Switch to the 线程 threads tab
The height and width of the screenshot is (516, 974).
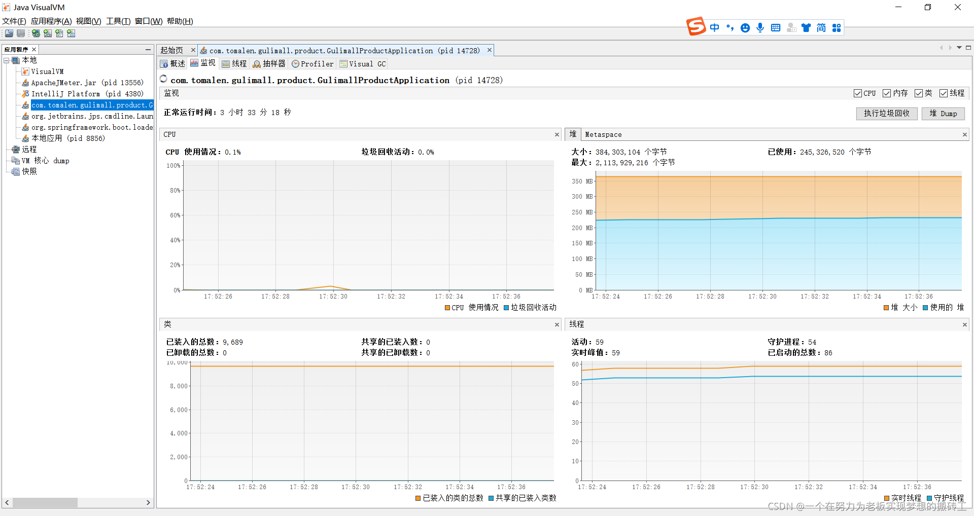[234, 64]
